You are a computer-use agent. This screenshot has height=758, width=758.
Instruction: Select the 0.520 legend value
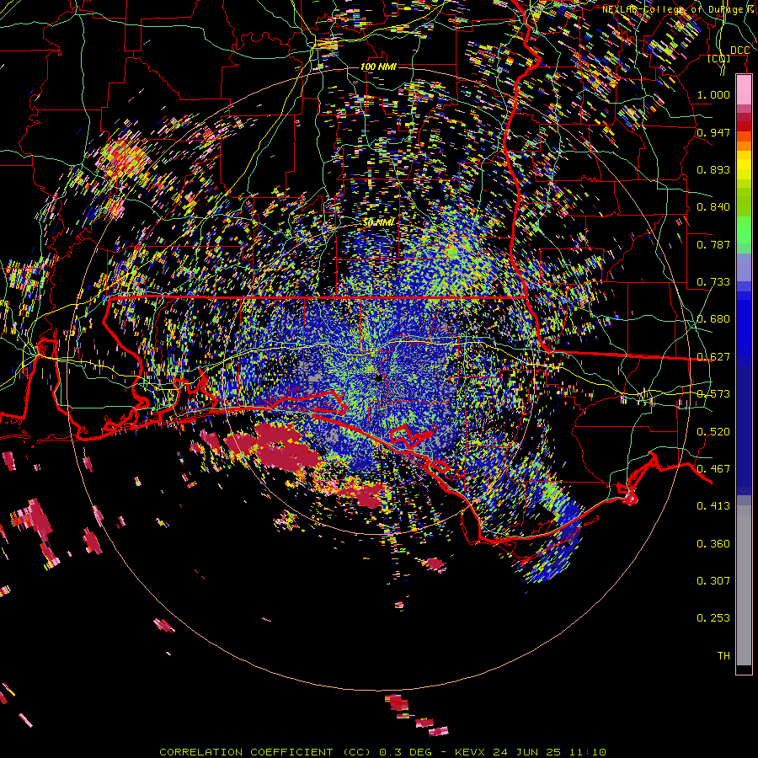coord(713,432)
